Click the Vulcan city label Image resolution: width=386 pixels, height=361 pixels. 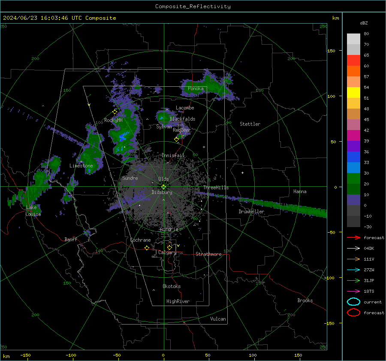(x=218, y=319)
